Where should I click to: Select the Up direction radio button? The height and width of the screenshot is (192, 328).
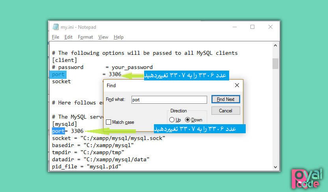point(172,120)
